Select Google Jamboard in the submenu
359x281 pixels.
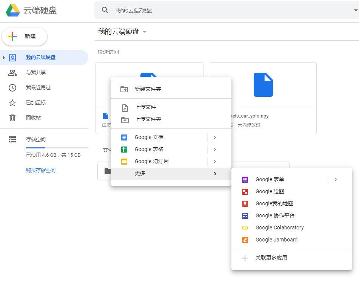tap(292, 240)
